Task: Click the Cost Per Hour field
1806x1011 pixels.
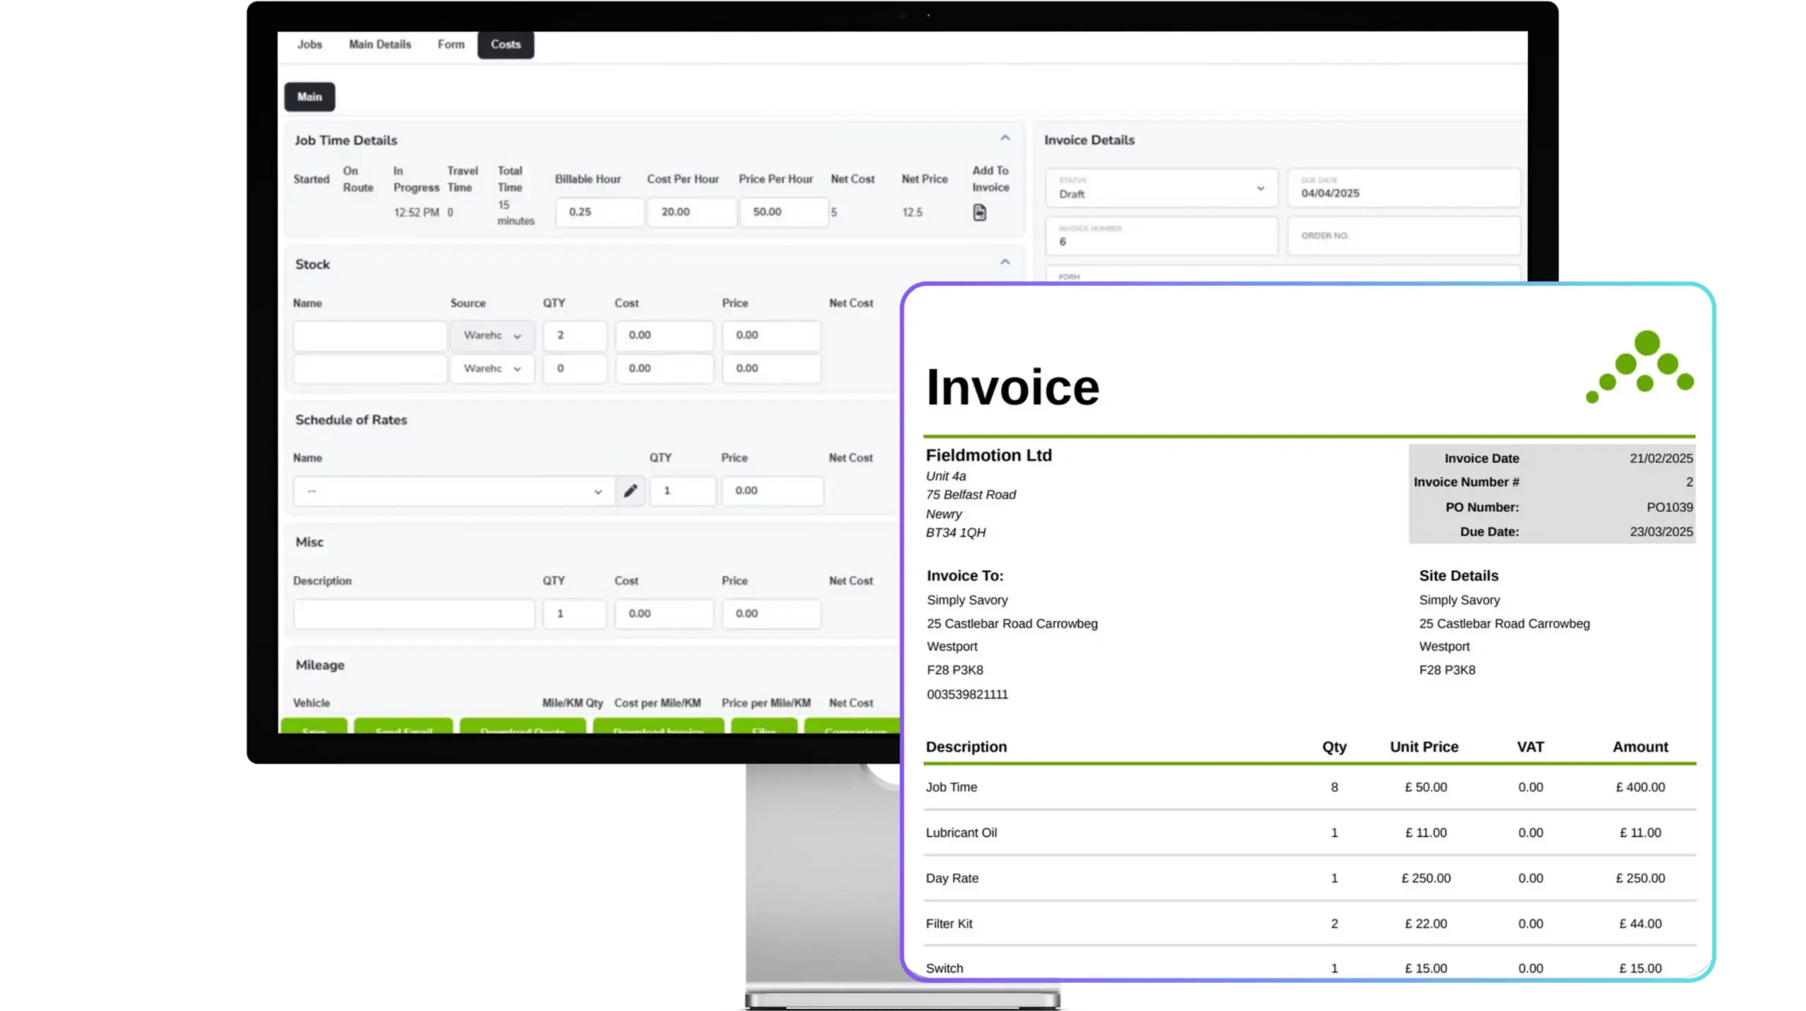Action: 691,212
